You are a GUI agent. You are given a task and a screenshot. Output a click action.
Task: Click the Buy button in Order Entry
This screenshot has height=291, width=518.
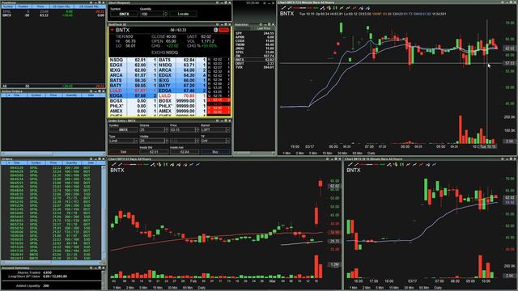coord(215,152)
